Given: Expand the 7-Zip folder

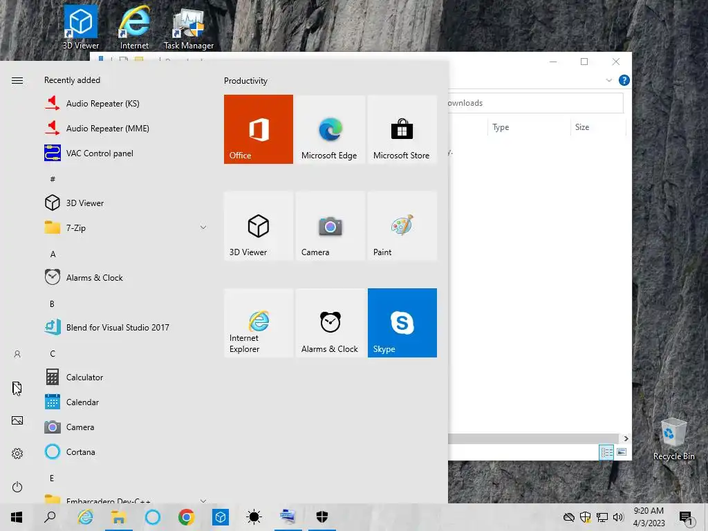Looking at the screenshot, I should click(127, 227).
